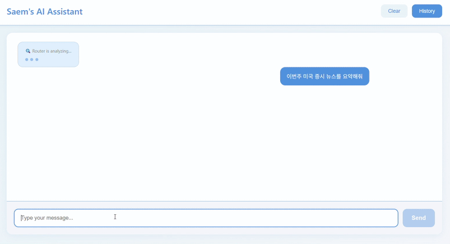Click '요약해줘' in the user message

[353, 76]
